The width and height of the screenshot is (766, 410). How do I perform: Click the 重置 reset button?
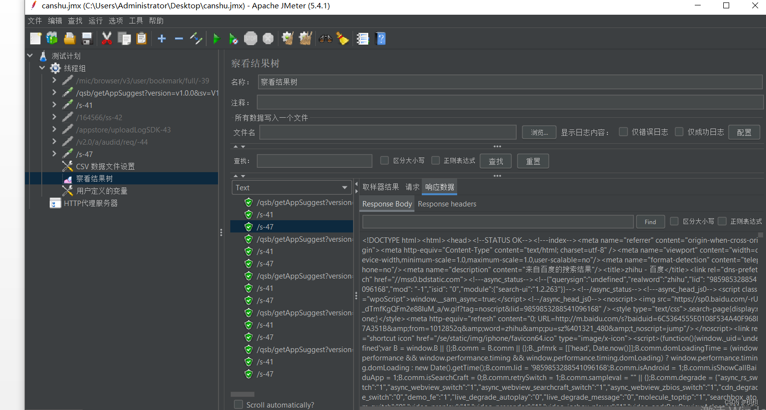(x=533, y=161)
